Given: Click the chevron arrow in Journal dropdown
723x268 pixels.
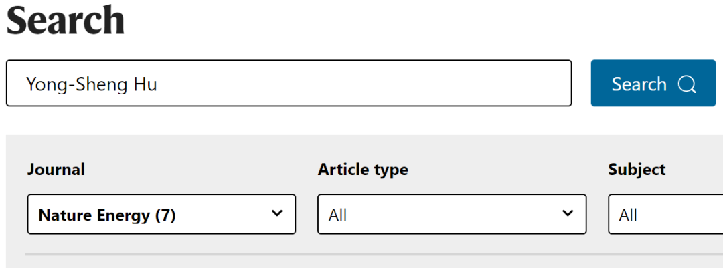Looking at the screenshot, I should [x=276, y=213].
